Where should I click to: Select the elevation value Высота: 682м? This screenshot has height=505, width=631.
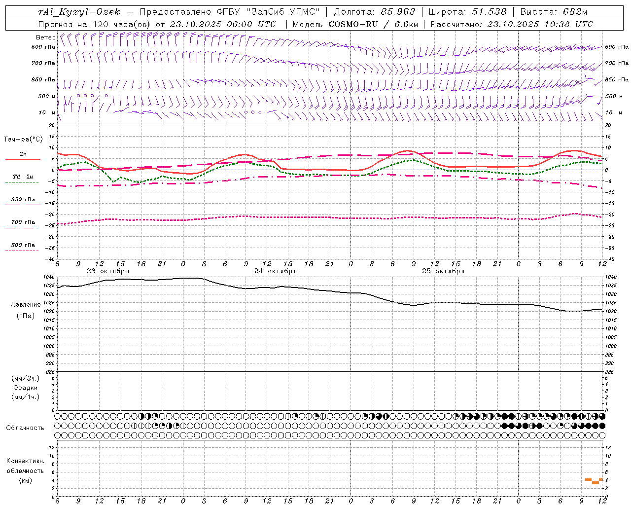pyautogui.click(x=554, y=12)
